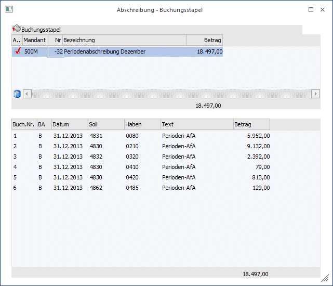The image size is (333, 286).
Task: Click the Nr field showing -32
Action: 56,51
